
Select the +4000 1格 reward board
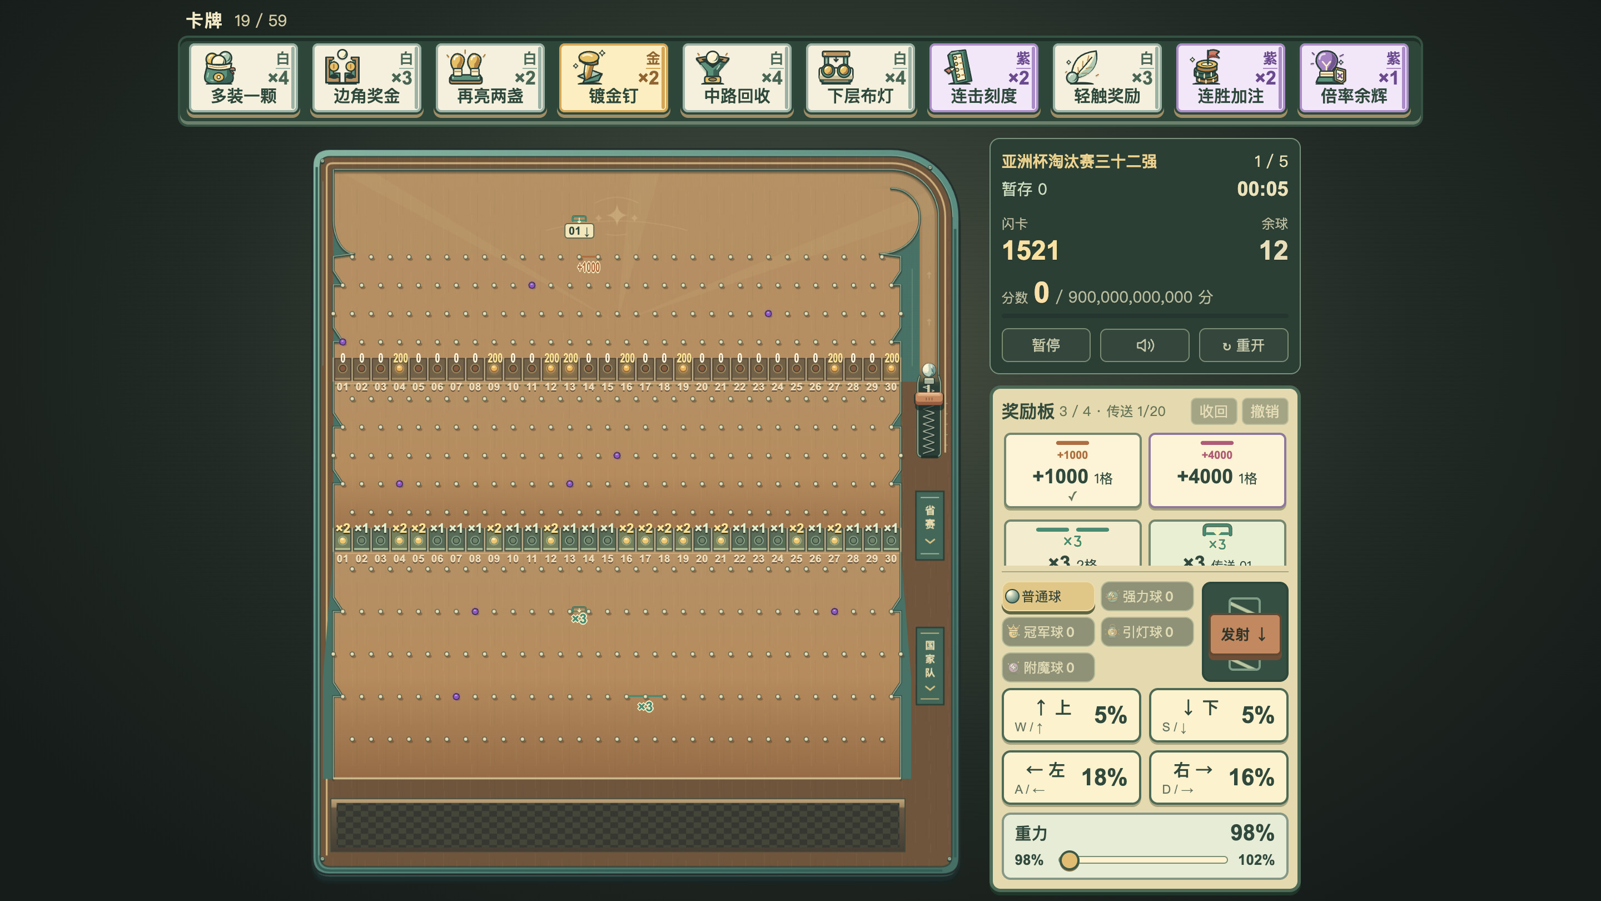1217,471
